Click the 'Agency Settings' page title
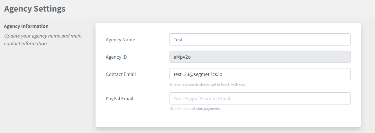Screen dimensions: 375x133 (35, 9)
